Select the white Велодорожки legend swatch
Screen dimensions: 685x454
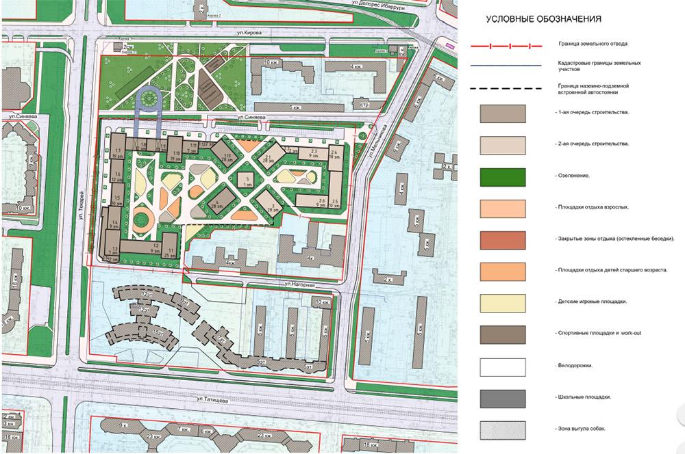[503, 366]
